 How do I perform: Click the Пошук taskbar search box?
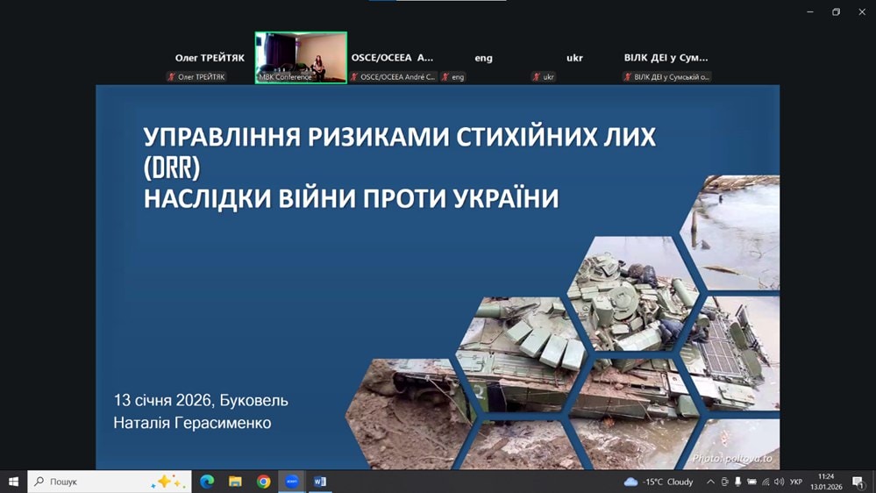coord(96,482)
